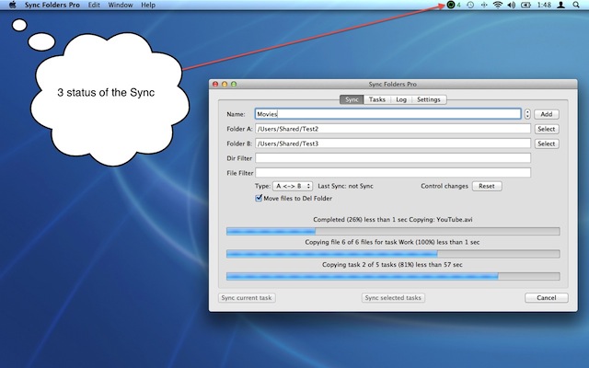Image resolution: width=589 pixels, height=368 pixels.
Task: Open the Time Machine menu bar icon
Action: point(470,6)
